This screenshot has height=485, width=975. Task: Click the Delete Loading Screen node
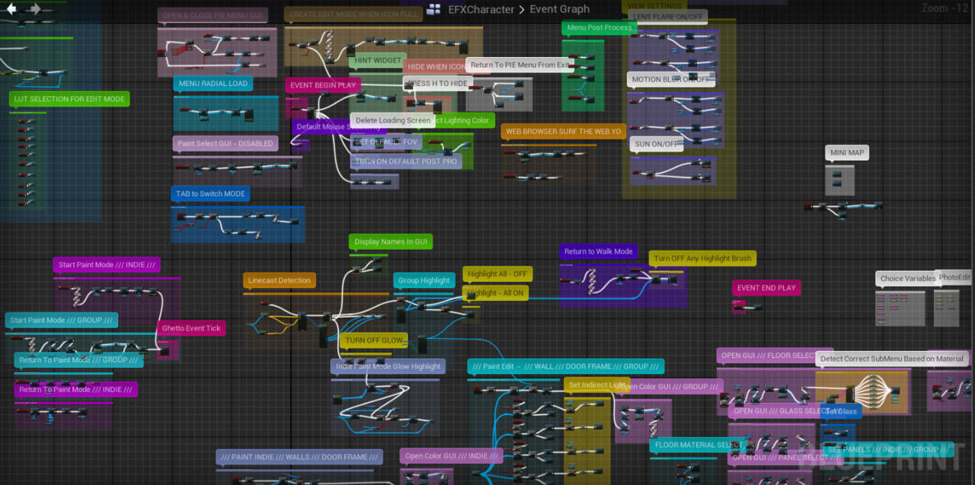(392, 120)
